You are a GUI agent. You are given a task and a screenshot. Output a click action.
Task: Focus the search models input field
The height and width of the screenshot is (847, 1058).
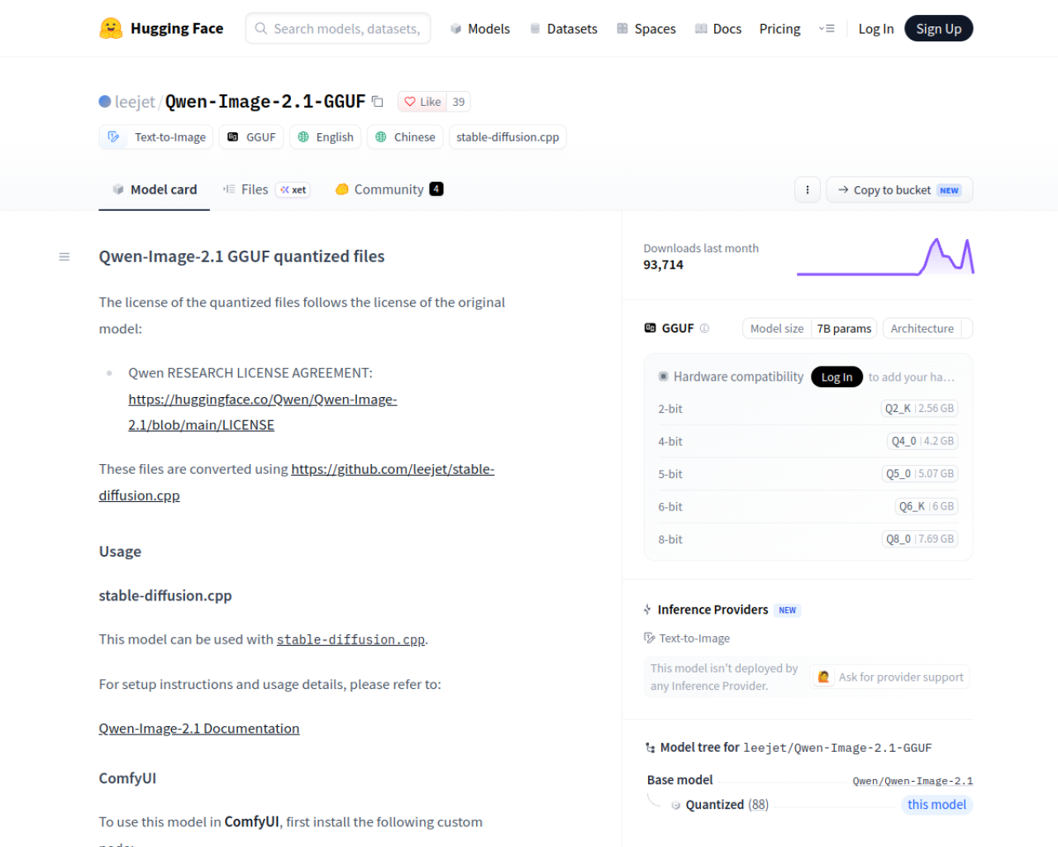coord(338,29)
